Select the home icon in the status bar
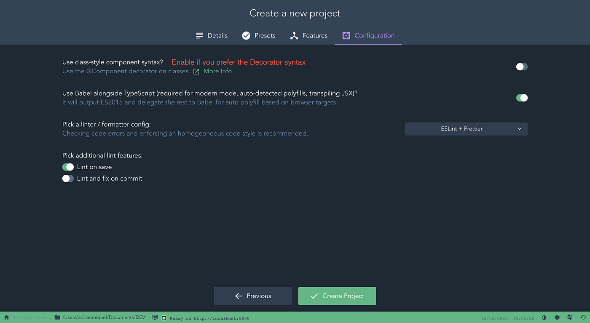The width and height of the screenshot is (590, 323). [x=6, y=317]
